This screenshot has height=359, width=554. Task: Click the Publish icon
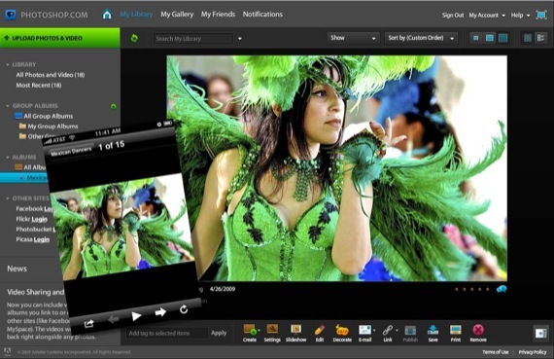click(410, 331)
